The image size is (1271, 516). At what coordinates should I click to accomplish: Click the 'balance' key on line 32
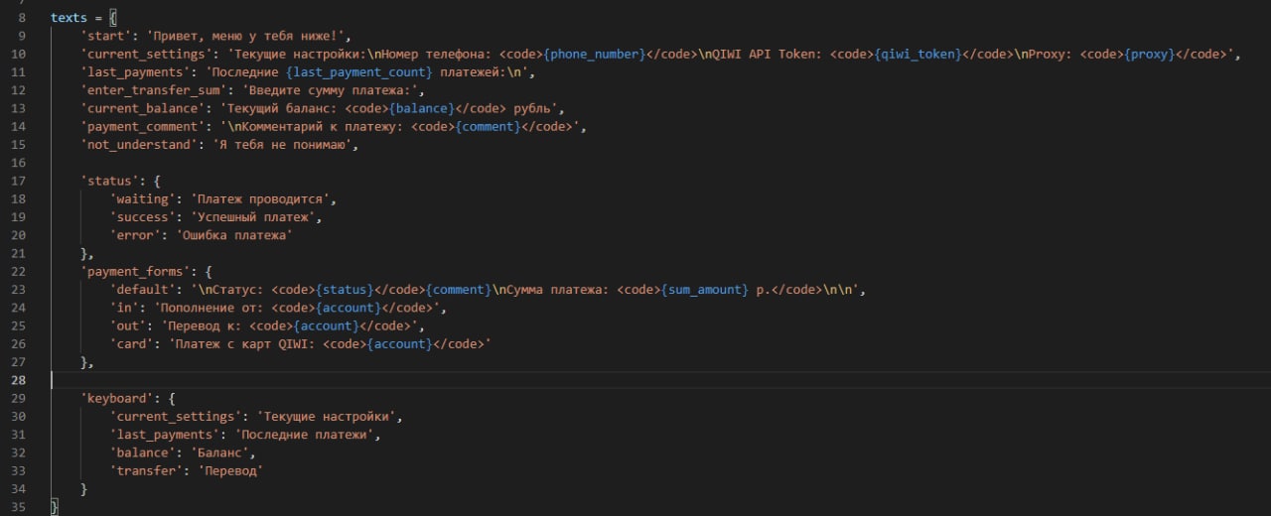(x=143, y=451)
